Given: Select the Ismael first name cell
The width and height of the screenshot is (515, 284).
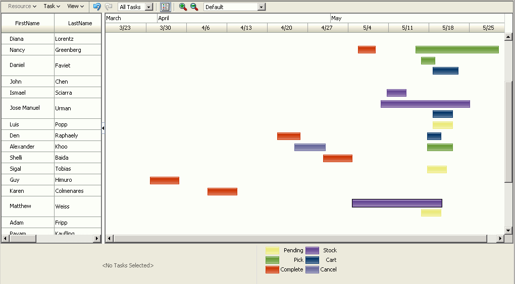Looking at the screenshot, I should tap(28, 93).
